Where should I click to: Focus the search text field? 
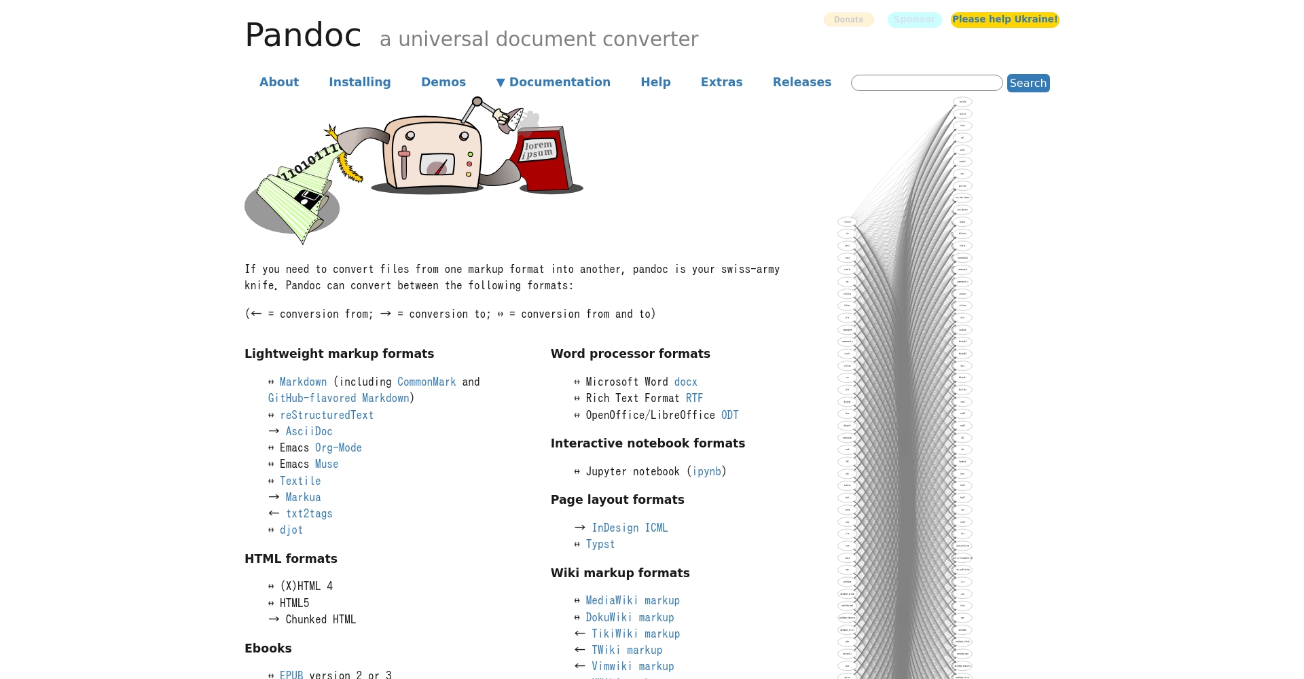(926, 83)
